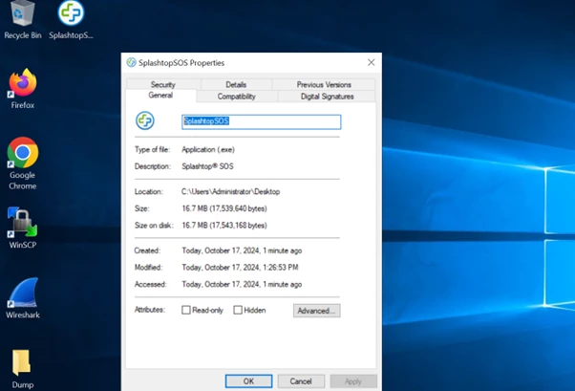Viewport: 575px width, 391px height.
Task: Click the Advanced... attributes button
Action: coord(317,311)
